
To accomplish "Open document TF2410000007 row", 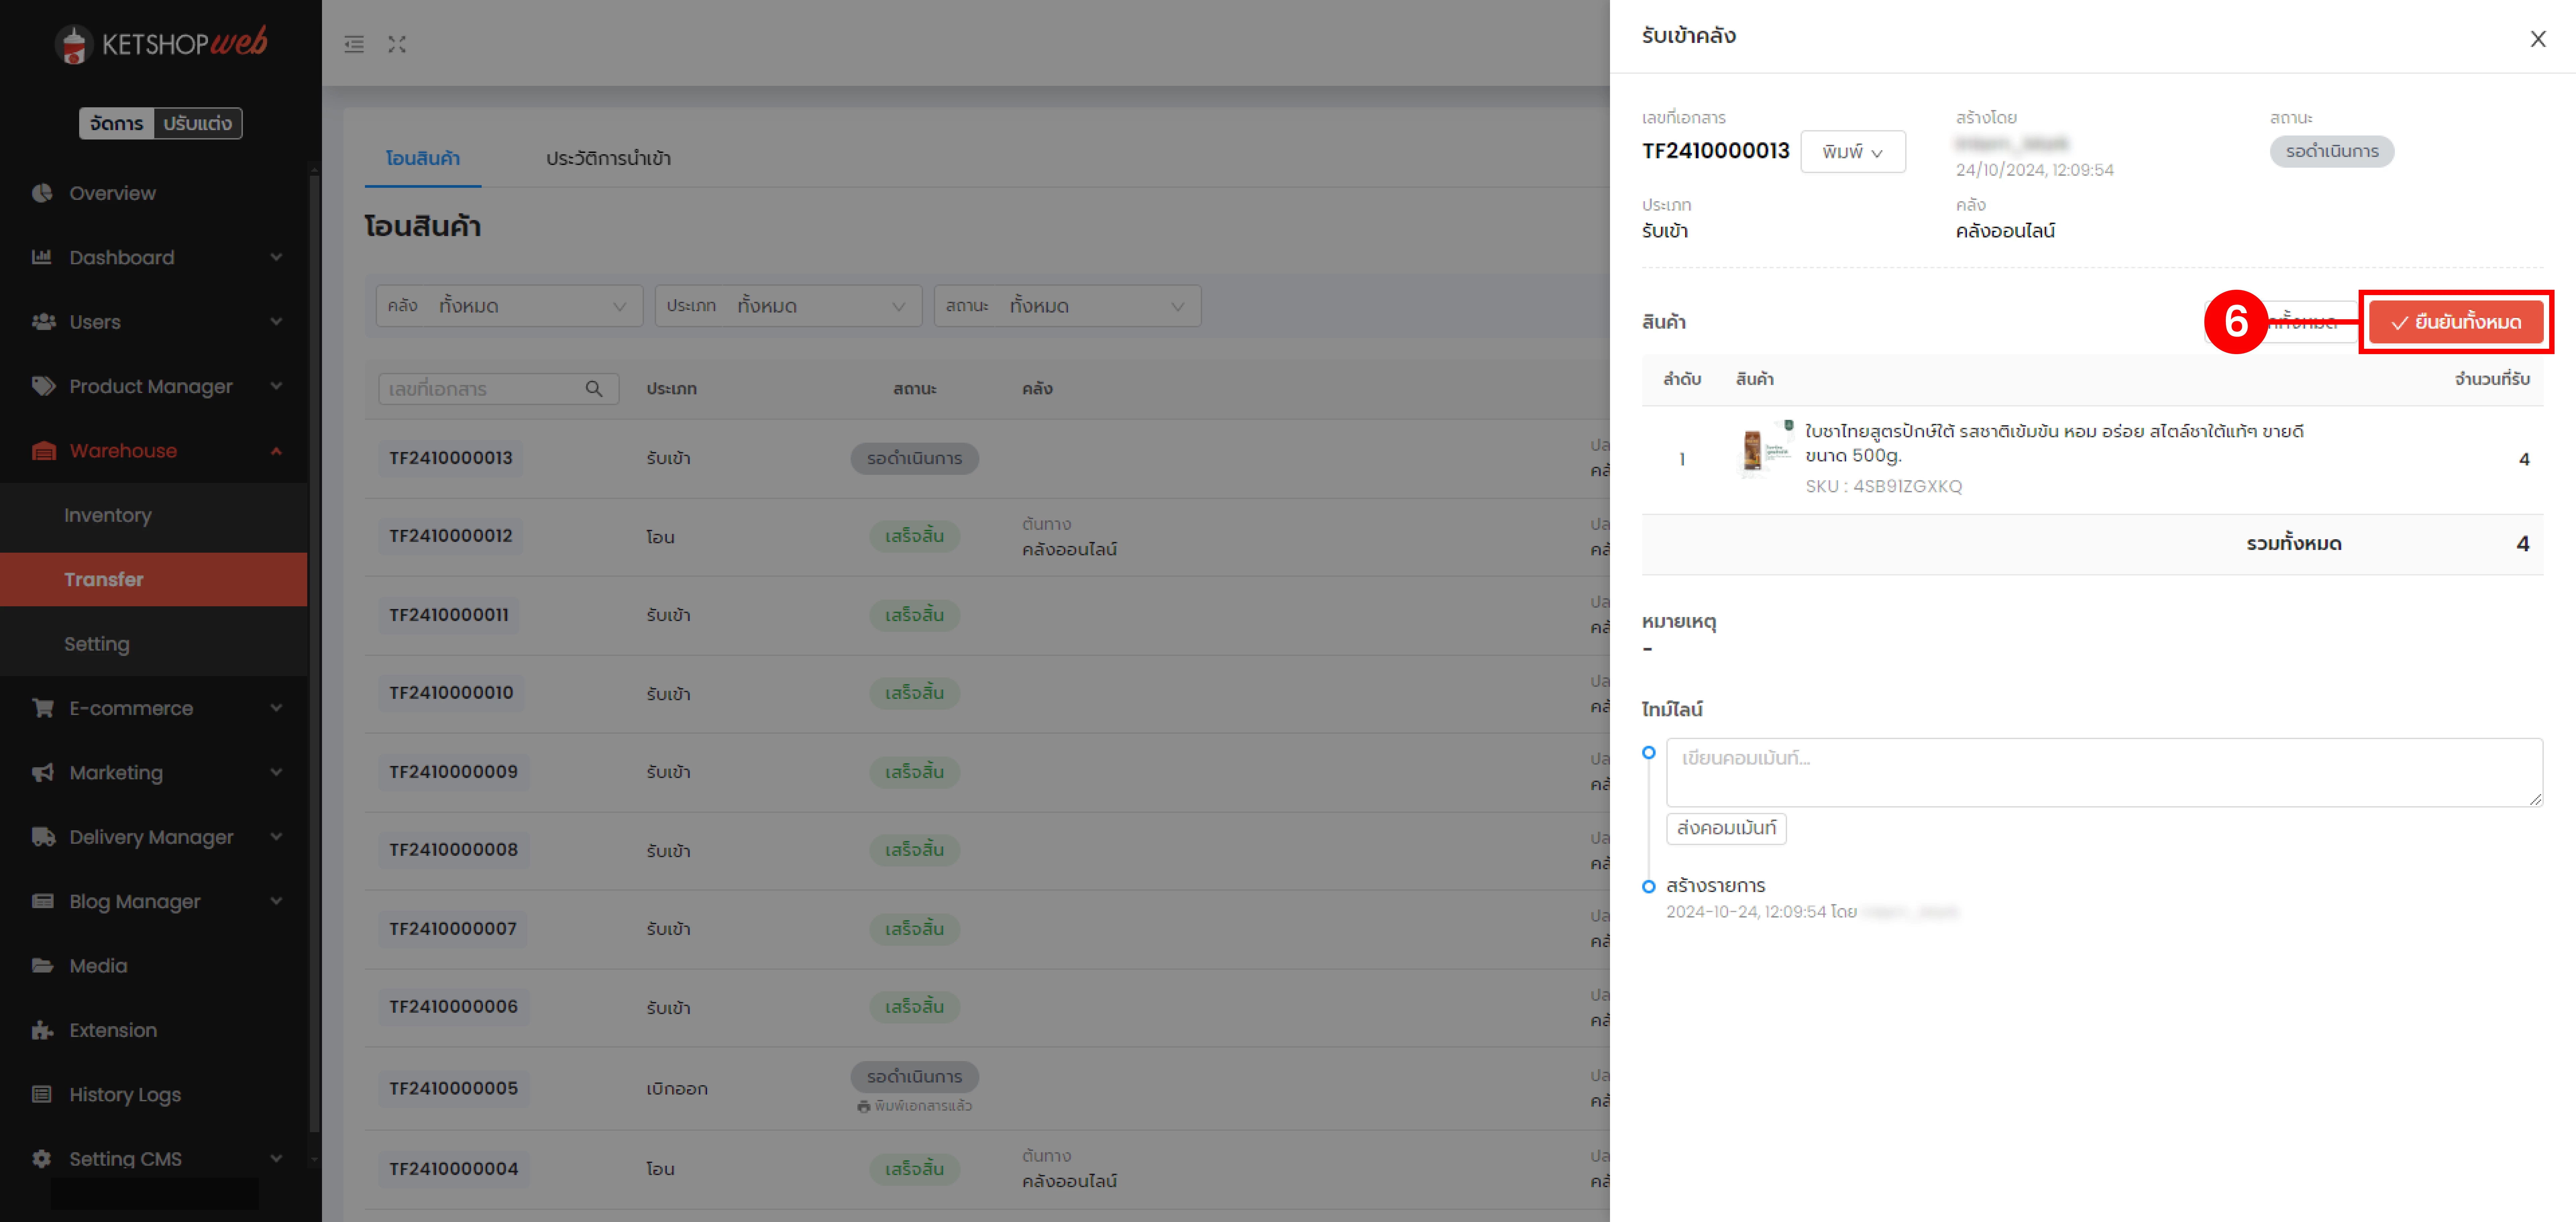I will (x=453, y=929).
